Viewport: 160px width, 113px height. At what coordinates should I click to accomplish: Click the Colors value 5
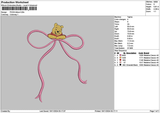pyautogui.click(x=154, y=4)
